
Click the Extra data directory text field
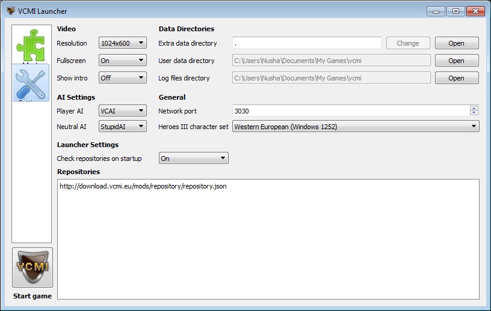[x=307, y=43]
